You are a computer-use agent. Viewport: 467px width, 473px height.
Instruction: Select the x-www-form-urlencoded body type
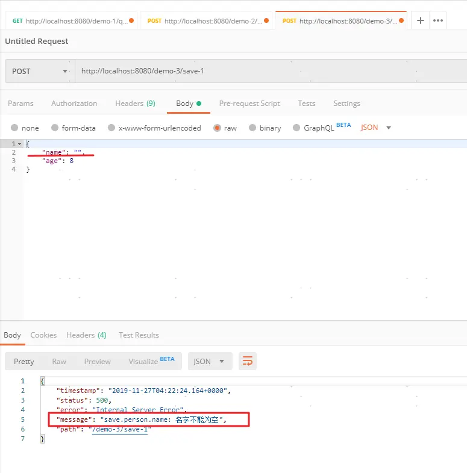154,128
